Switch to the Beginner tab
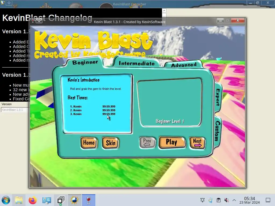This screenshot has height=206, width=275. [85, 62]
